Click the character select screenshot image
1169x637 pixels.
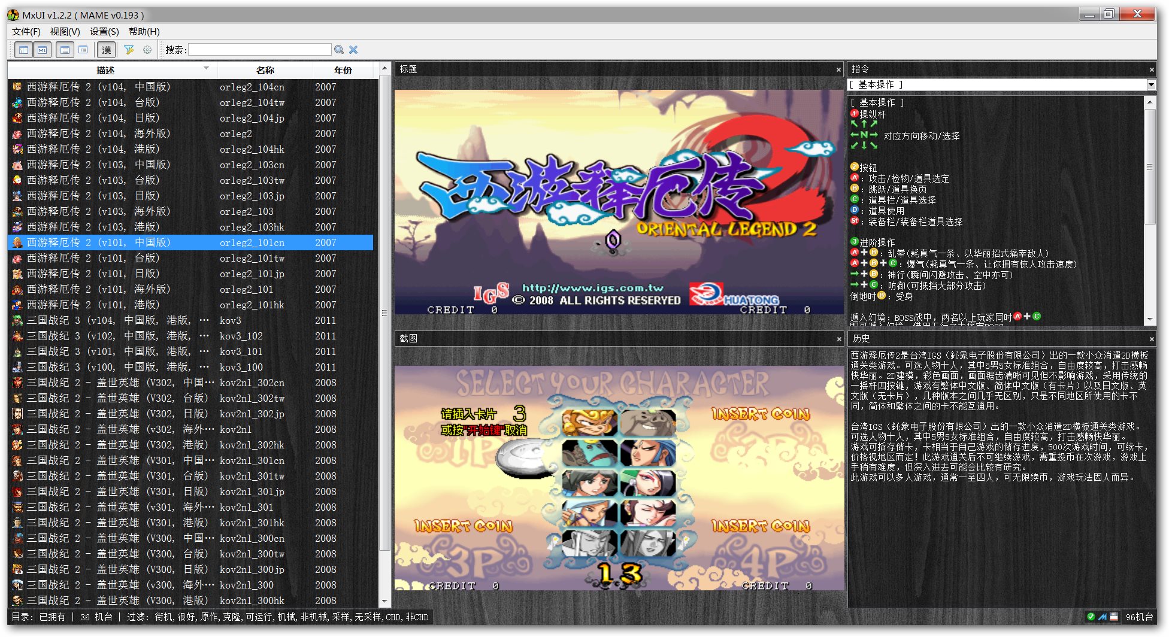tap(619, 478)
